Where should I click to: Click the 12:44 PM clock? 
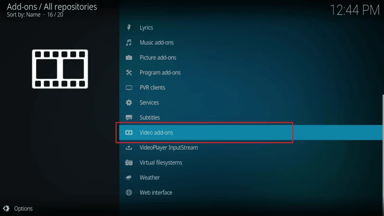tap(355, 10)
